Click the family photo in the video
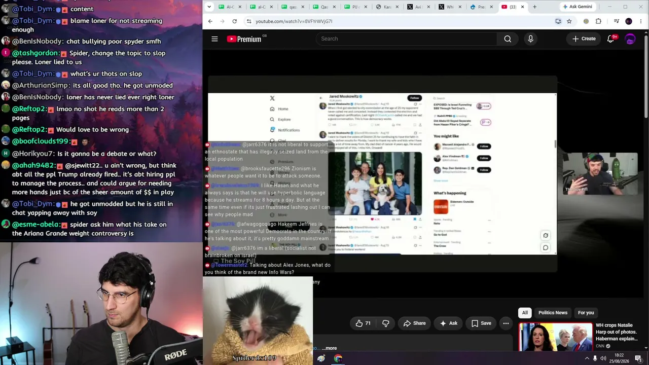The image size is (649, 365). 375,183
